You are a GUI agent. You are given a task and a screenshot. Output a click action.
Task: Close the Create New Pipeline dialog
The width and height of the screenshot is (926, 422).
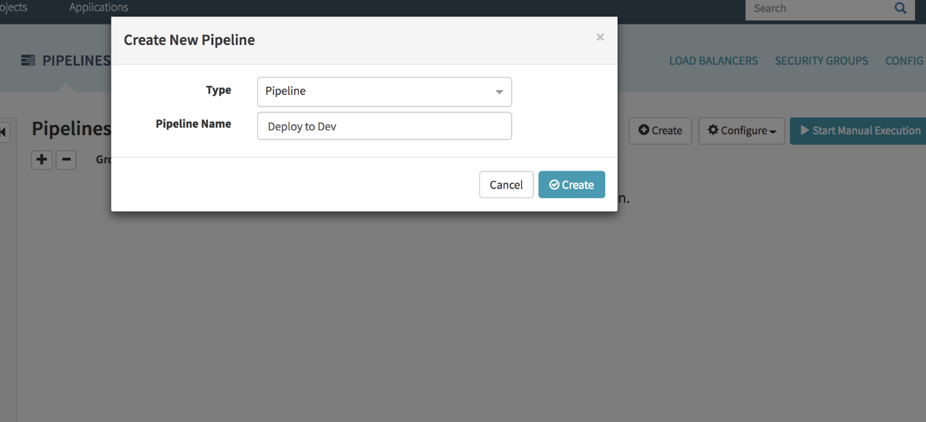(600, 38)
